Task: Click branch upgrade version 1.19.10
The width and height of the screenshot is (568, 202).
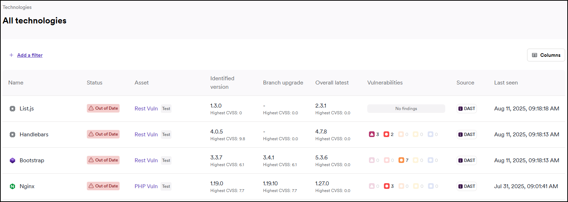Action: [270, 184]
